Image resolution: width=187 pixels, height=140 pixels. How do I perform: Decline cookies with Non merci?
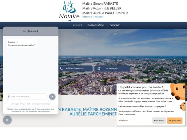159,121
